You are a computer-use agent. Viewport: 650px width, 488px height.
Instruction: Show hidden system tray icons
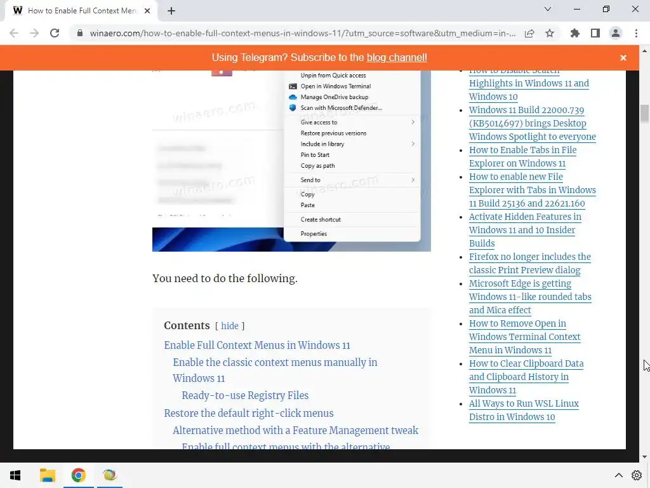pyautogui.click(x=618, y=475)
